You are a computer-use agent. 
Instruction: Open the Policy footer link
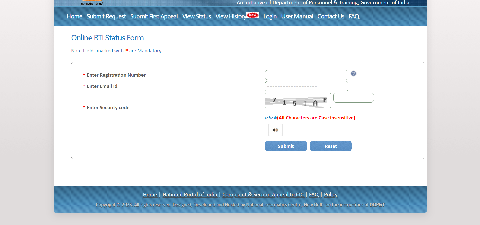(x=331, y=195)
